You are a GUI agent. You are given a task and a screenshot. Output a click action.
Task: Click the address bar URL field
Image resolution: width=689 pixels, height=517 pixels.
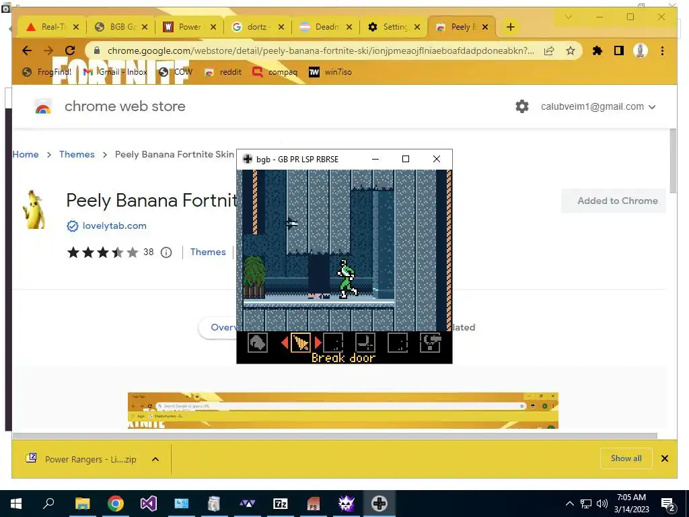point(321,50)
